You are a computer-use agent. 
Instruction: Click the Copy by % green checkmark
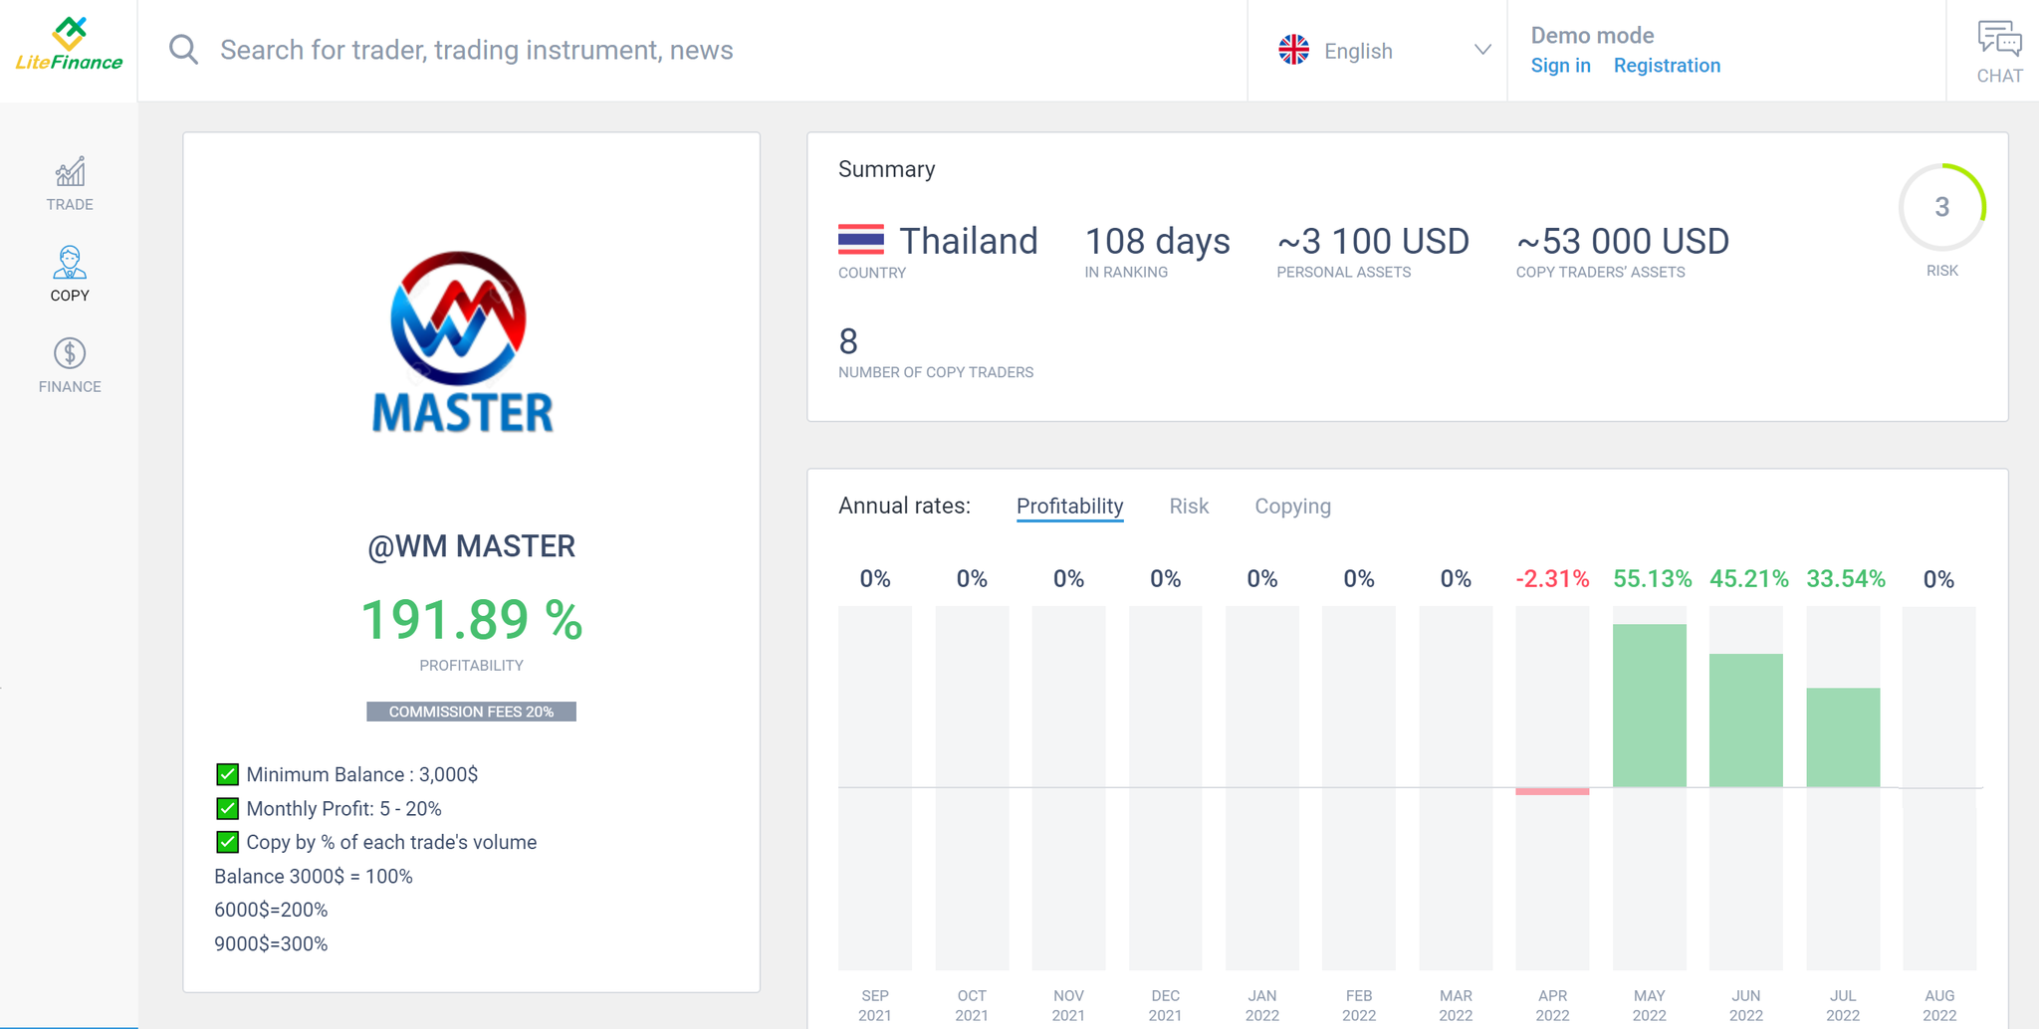tap(227, 842)
